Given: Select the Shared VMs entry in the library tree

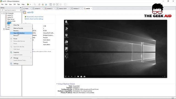Looking at the screenshot, I should click(7, 29).
